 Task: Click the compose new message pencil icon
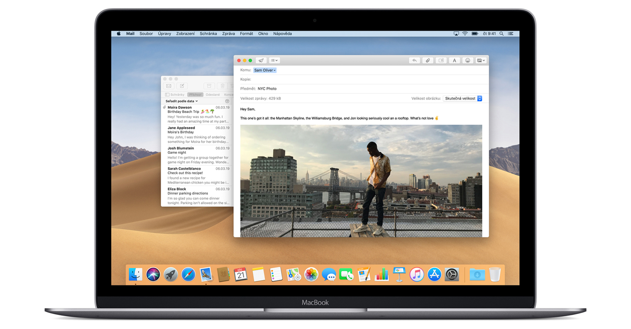pyautogui.click(x=182, y=86)
